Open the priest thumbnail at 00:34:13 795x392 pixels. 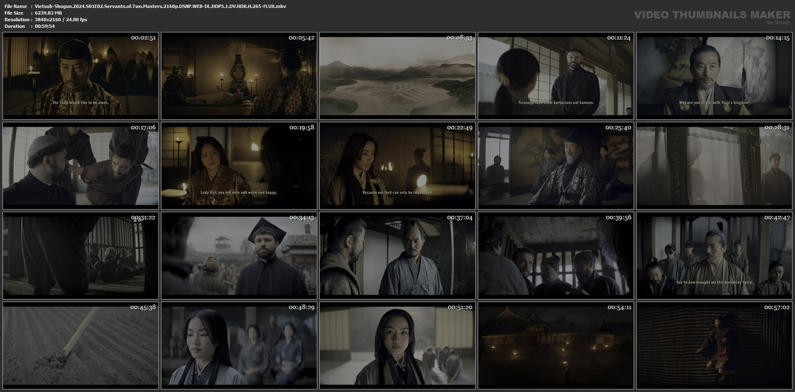[238, 255]
